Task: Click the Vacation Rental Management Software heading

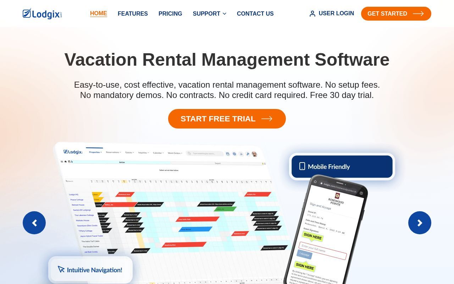Action: [x=227, y=59]
